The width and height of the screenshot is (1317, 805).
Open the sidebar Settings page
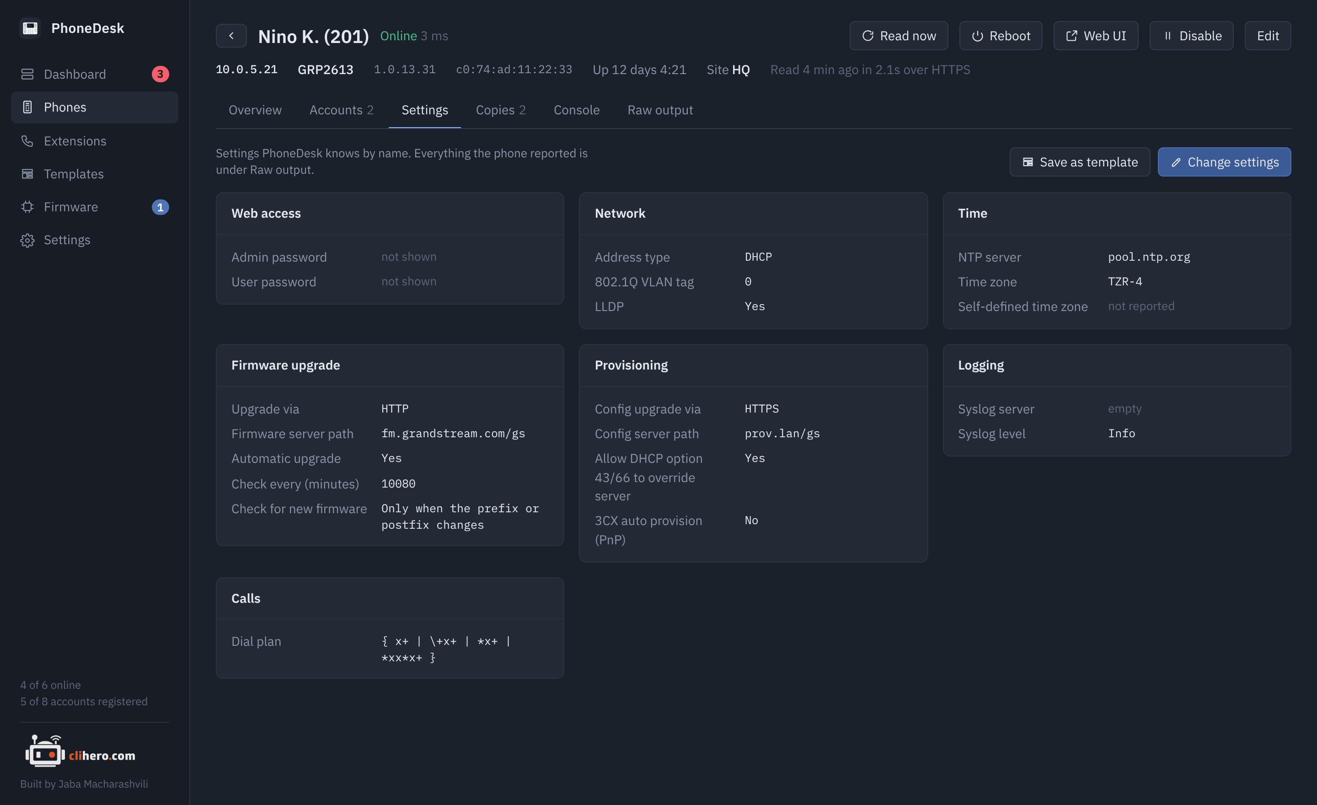(94, 240)
